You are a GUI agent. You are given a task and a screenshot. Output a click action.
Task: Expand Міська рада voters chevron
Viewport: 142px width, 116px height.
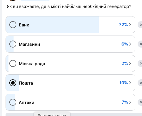click(130, 63)
